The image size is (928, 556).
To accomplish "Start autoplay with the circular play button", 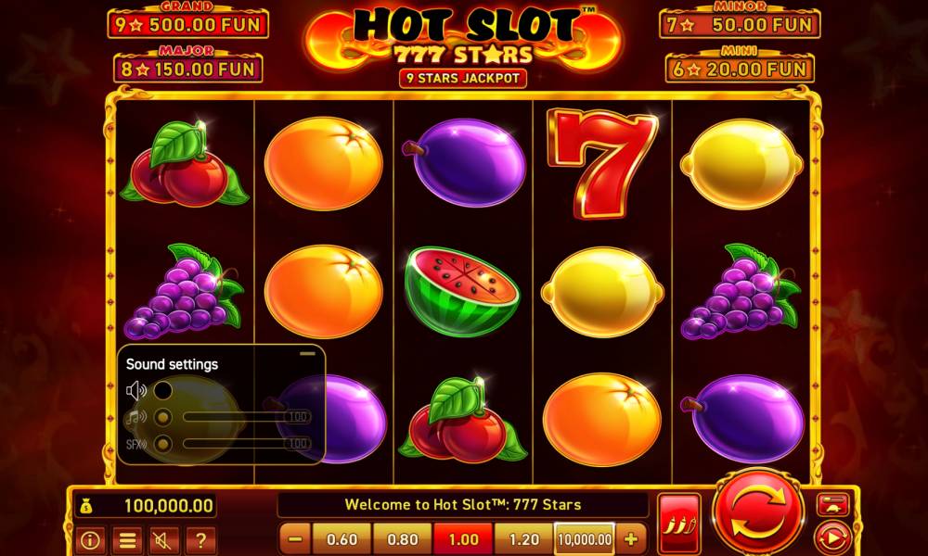I will tap(832, 538).
